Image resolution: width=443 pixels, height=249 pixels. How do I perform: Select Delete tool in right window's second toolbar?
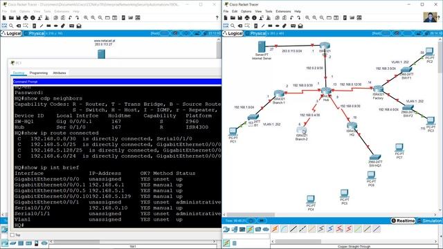pyautogui.click(x=240, y=26)
